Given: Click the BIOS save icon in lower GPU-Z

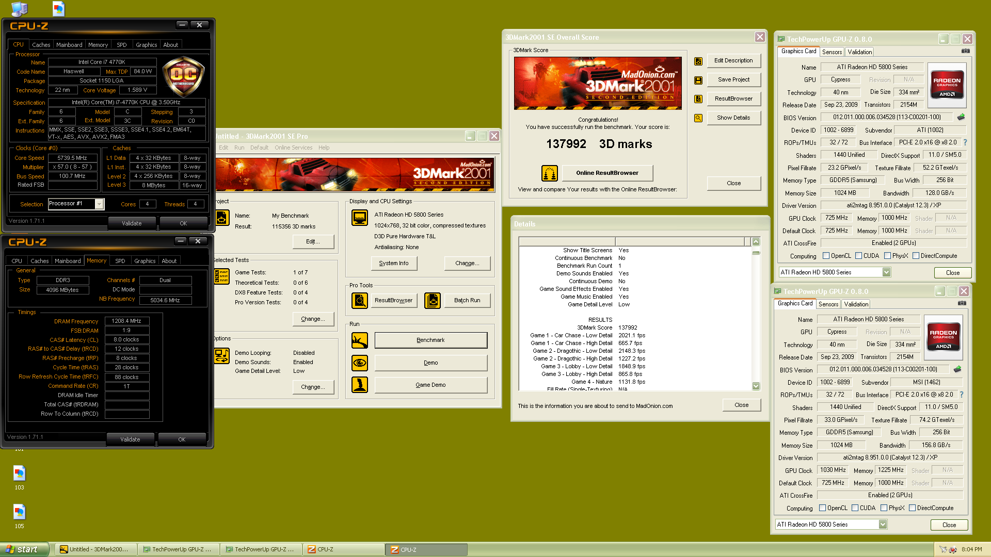Looking at the screenshot, I should point(957,369).
